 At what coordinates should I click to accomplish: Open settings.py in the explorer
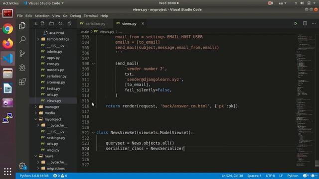[x=56, y=138]
